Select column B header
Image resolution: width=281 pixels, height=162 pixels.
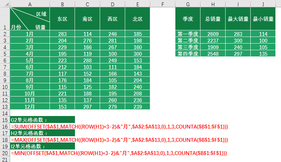coord(62,4)
